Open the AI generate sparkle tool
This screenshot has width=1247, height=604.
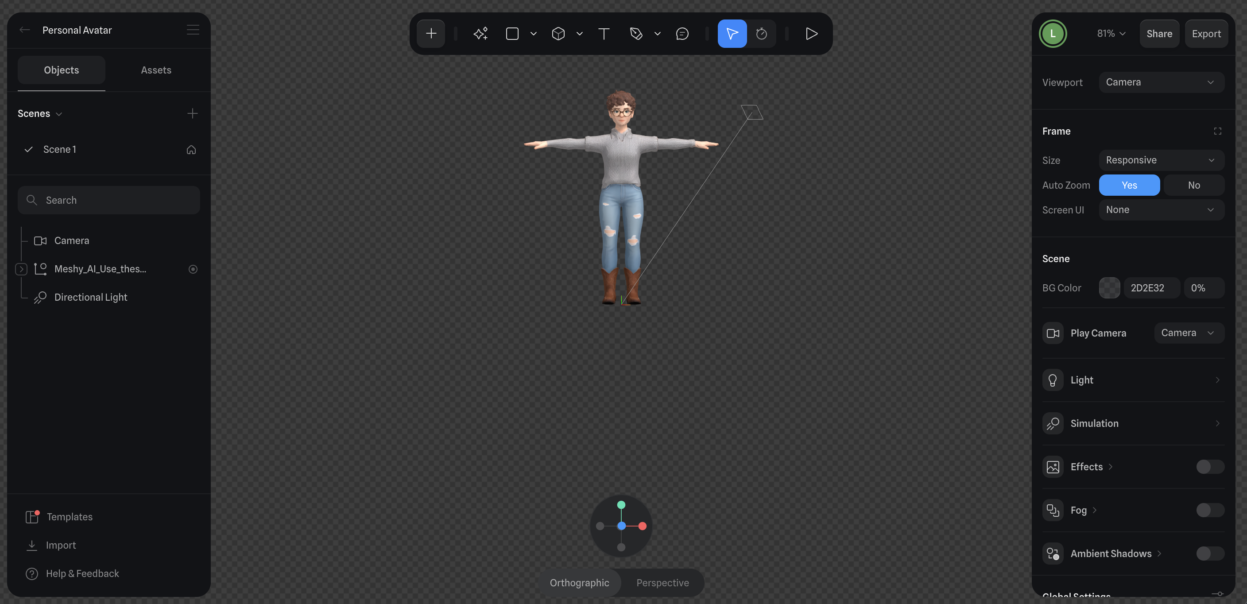click(x=480, y=33)
